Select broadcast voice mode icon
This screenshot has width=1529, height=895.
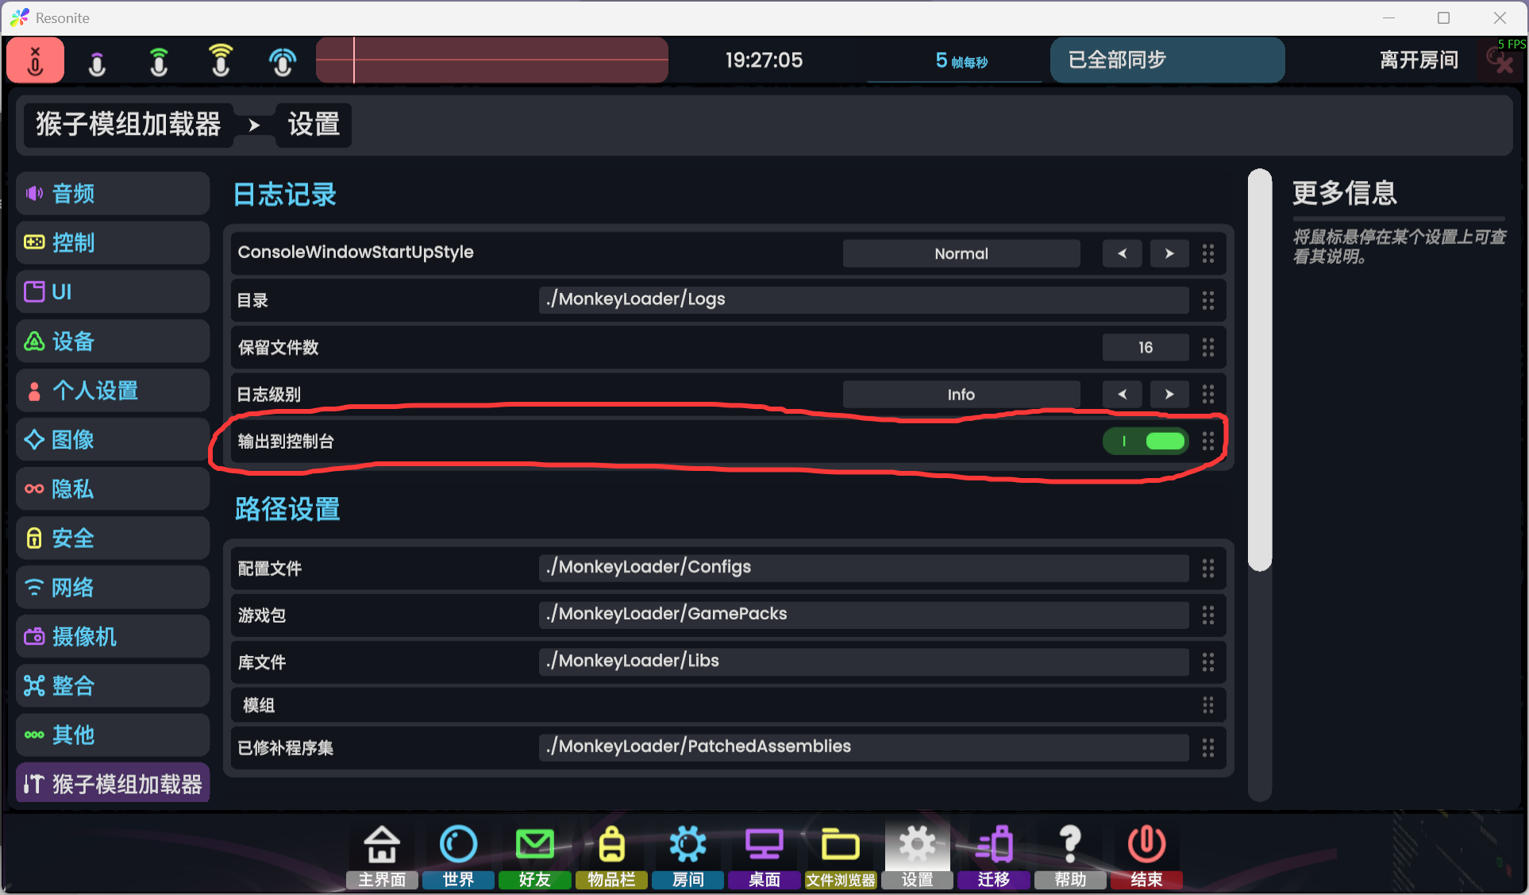283,62
